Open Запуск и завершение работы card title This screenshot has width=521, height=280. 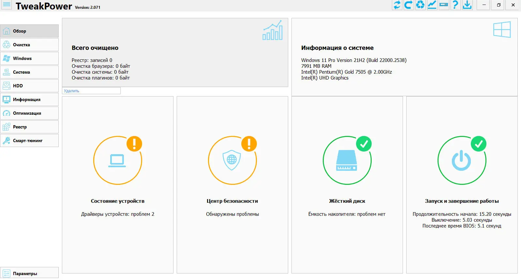(462, 201)
